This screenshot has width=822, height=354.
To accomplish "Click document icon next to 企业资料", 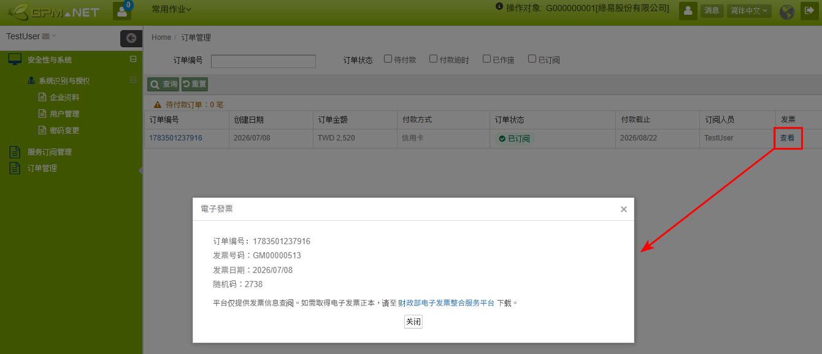I will (42, 97).
